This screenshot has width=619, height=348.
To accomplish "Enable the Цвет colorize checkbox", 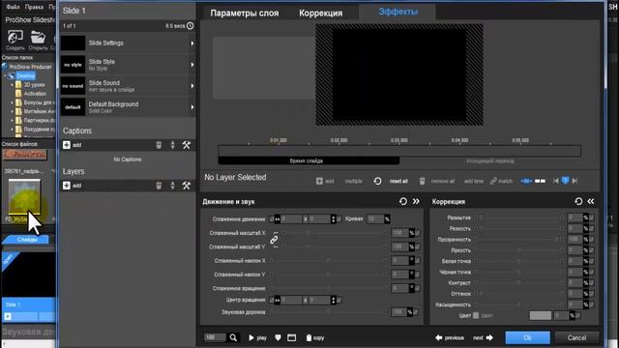I will click(x=476, y=315).
